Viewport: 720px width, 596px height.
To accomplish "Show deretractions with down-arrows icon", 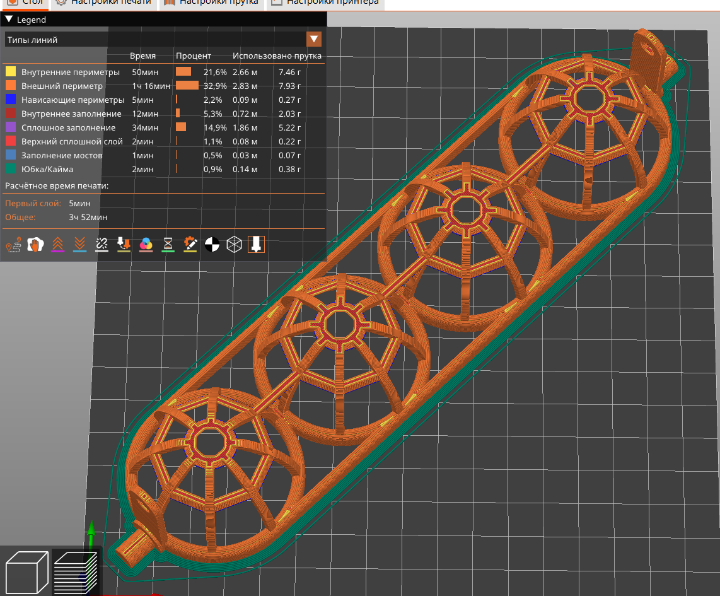I will [79, 245].
